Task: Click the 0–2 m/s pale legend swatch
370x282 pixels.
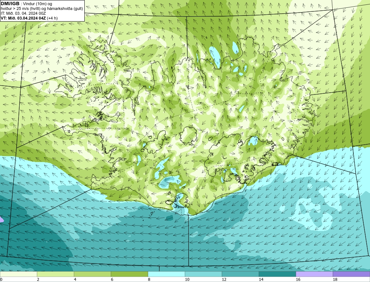Action: click(x=18, y=274)
